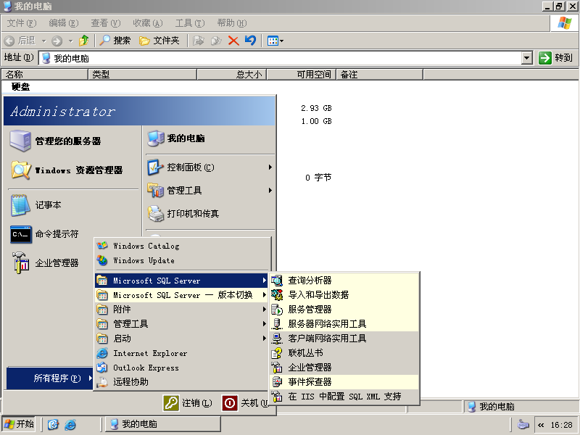Open the 收藏 menu
This screenshot has width=580, height=435.
148,23
